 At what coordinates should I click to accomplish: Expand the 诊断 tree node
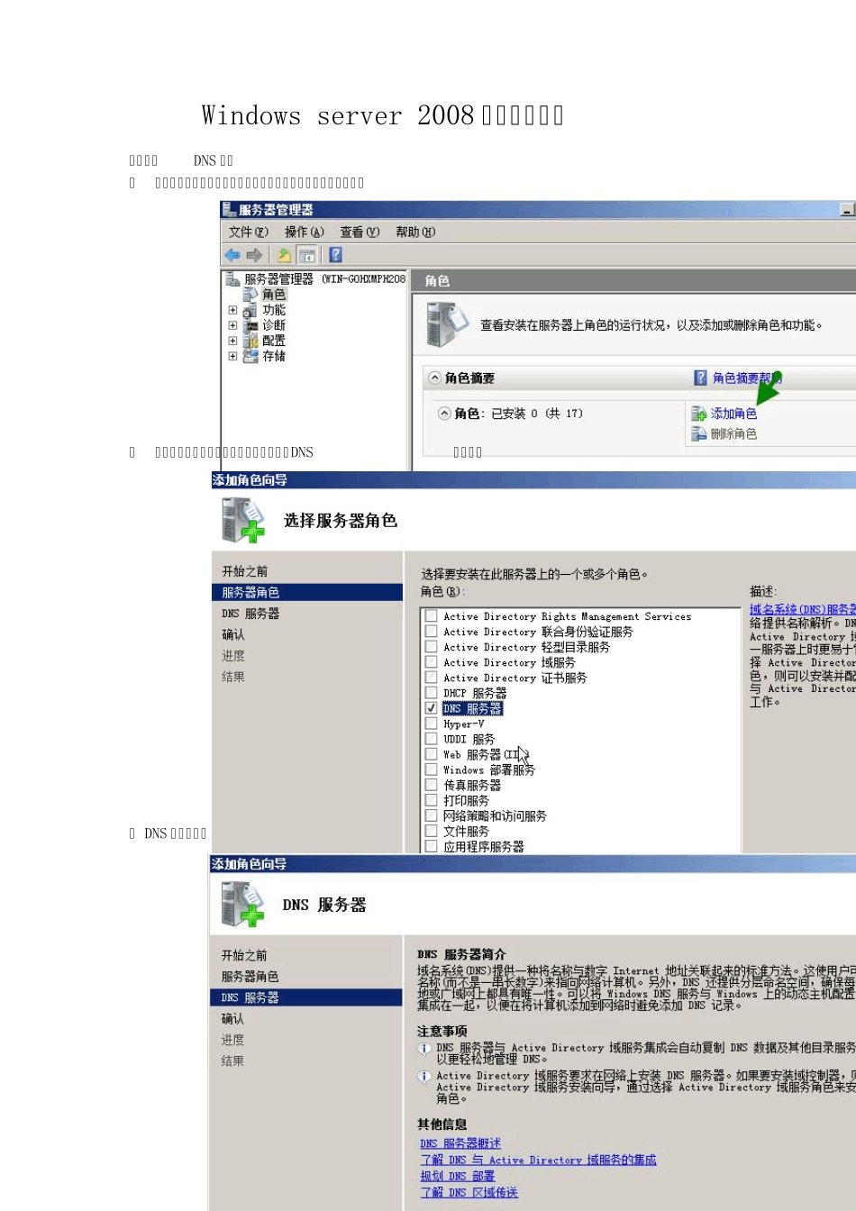point(232,325)
